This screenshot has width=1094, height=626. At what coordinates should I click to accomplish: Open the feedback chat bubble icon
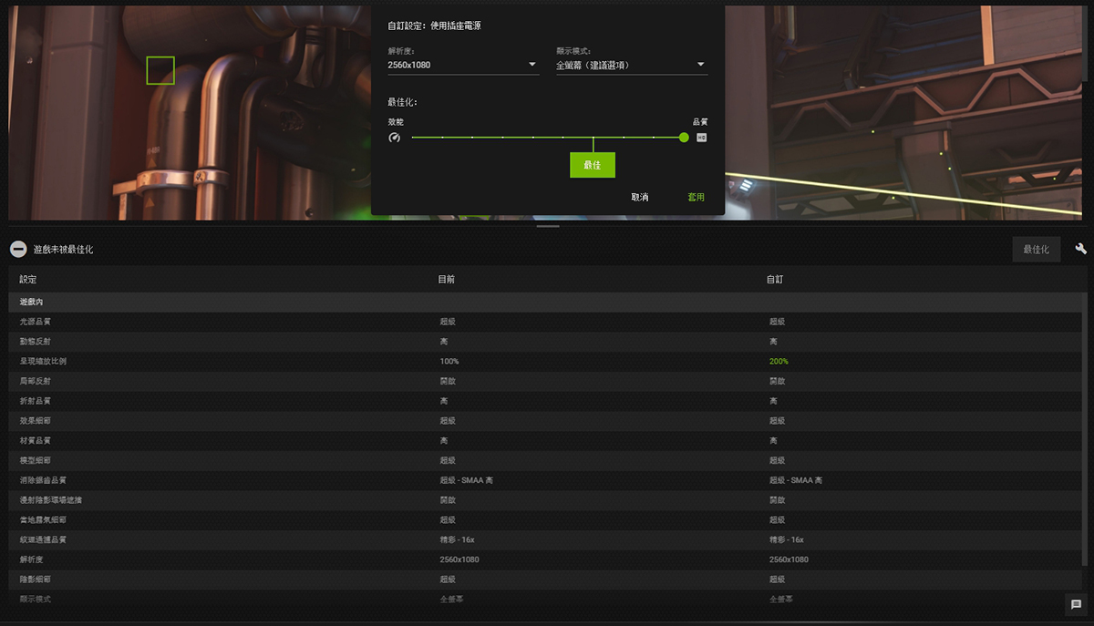(1076, 604)
